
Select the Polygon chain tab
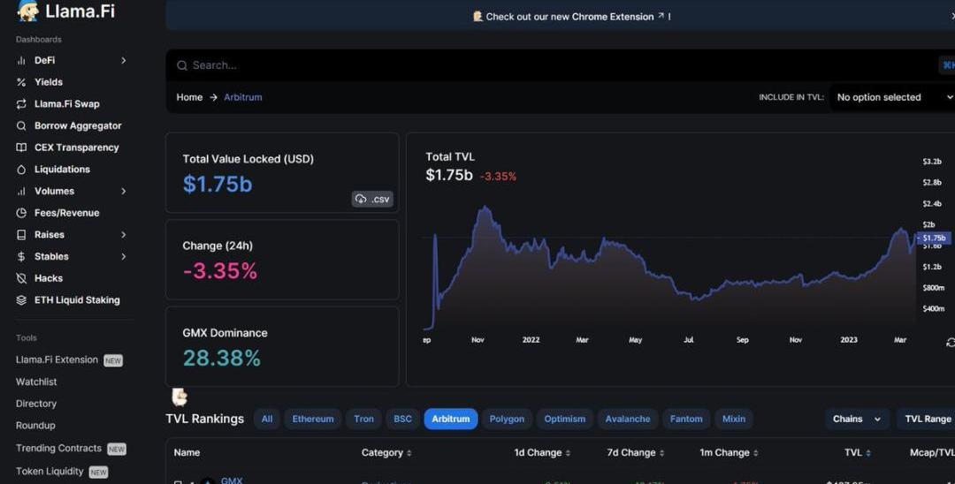click(507, 419)
